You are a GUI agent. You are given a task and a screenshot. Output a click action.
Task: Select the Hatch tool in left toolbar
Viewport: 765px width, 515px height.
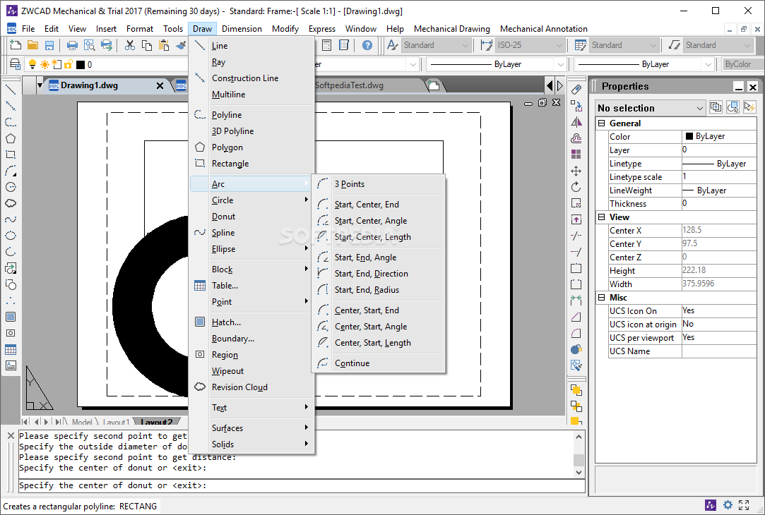tap(11, 317)
